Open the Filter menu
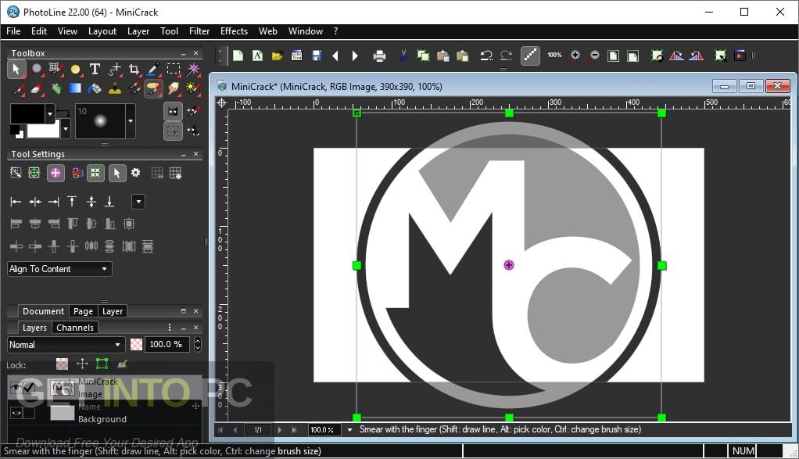The image size is (799, 459). (x=199, y=31)
